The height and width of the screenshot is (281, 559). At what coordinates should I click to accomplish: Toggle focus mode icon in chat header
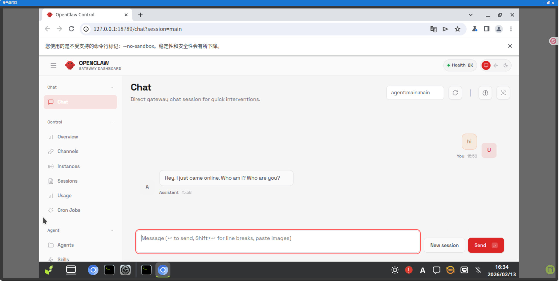pos(503,93)
